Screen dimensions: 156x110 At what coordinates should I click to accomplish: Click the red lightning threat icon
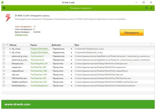click(x=8, y=18)
